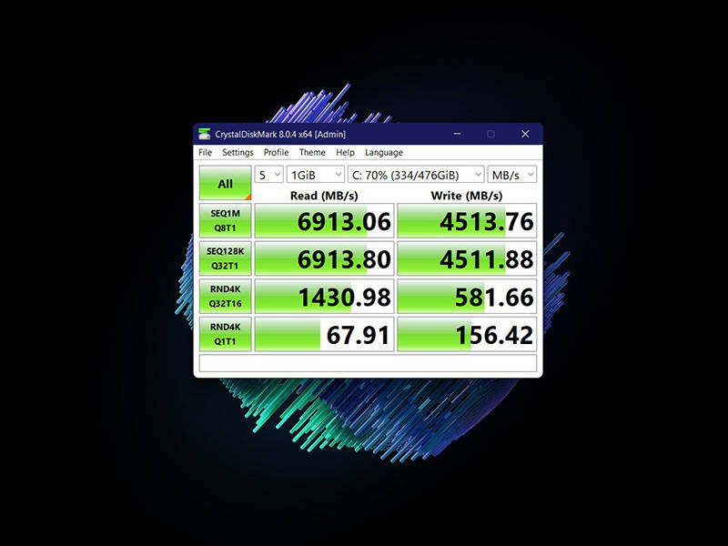
Task: Run the RND4K Q1T1 benchmark
Action: point(225,333)
